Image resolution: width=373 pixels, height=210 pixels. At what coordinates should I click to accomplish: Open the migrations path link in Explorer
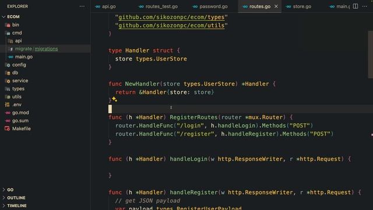tap(46, 49)
